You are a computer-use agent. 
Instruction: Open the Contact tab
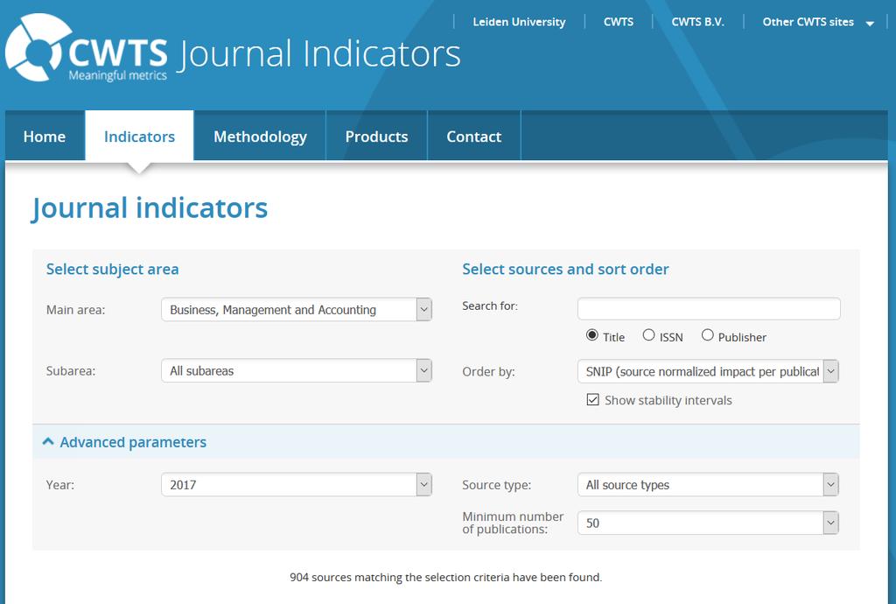pyautogui.click(x=473, y=136)
